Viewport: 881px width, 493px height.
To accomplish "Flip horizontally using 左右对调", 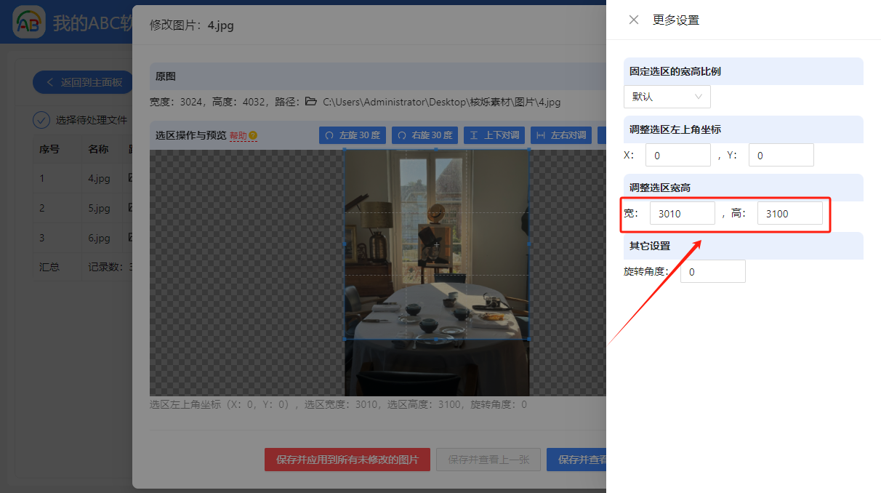I will coord(561,135).
